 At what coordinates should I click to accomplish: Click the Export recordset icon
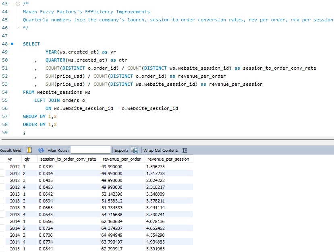tap(135, 150)
